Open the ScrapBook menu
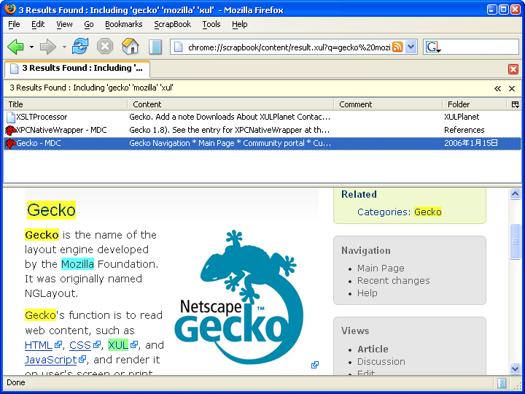This screenshot has width=525, height=394. pyautogui.click(x=172, y=25)
